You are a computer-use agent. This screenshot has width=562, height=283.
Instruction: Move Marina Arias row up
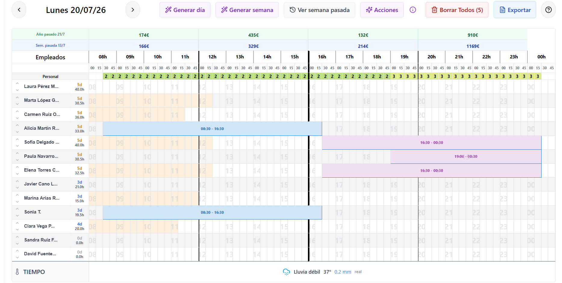tap(17, 195)
